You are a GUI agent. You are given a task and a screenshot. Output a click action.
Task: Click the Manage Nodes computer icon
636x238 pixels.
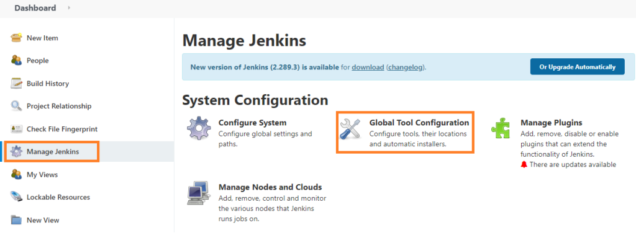tap(198, 193)
